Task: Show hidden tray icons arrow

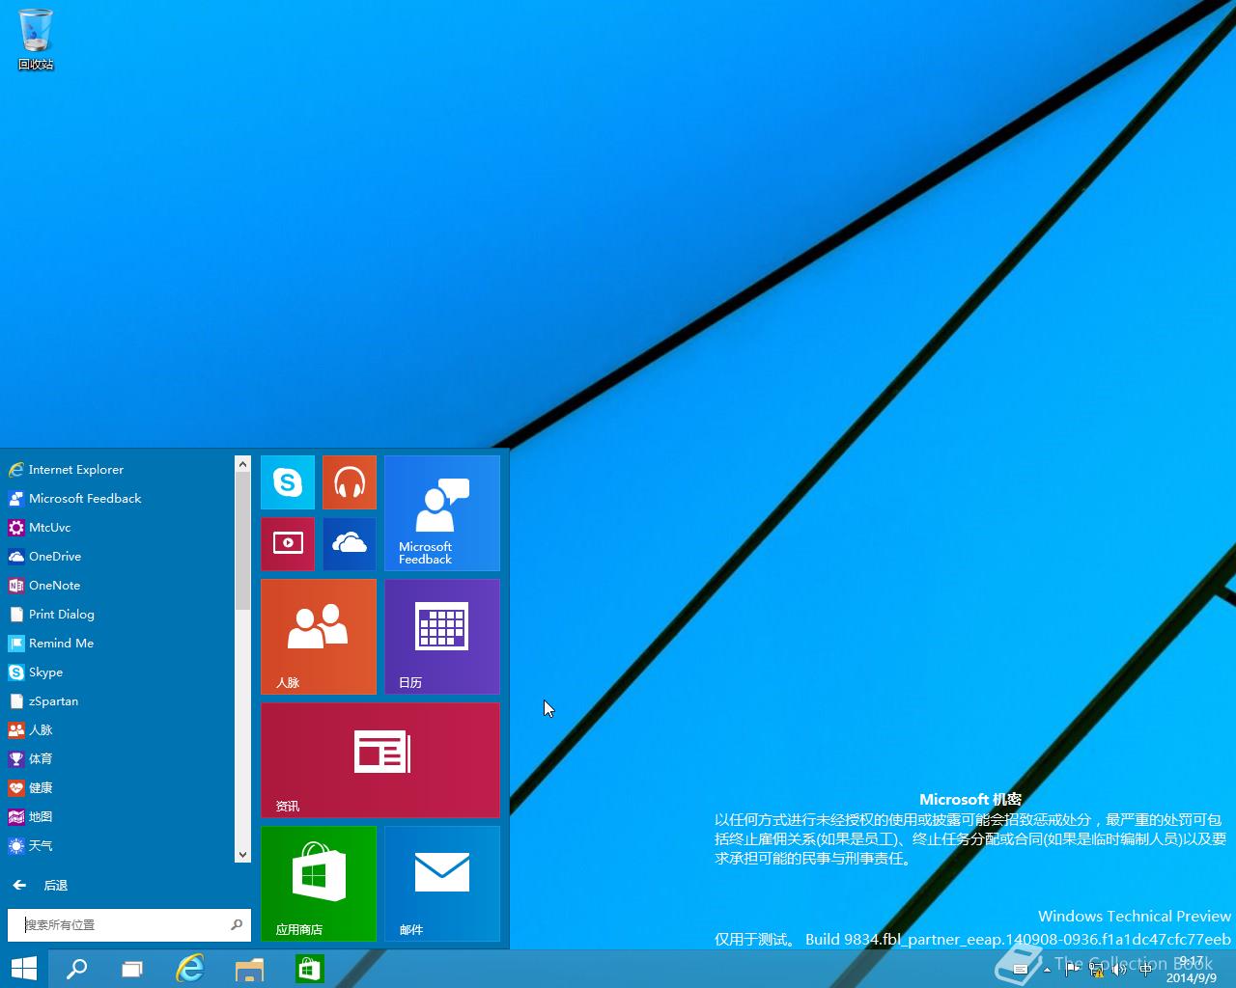Action: pos(1047,970)
